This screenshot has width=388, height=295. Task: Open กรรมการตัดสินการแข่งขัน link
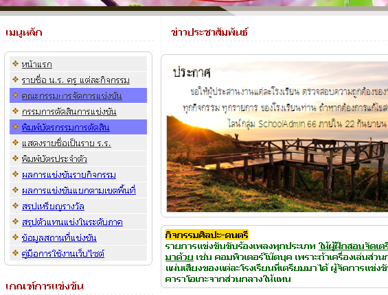(x=69, y=112)
